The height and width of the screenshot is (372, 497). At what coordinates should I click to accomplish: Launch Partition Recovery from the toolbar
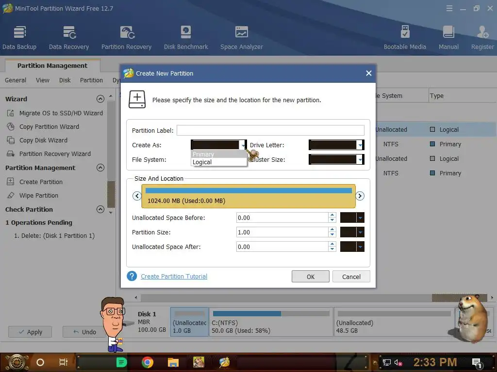127,38
